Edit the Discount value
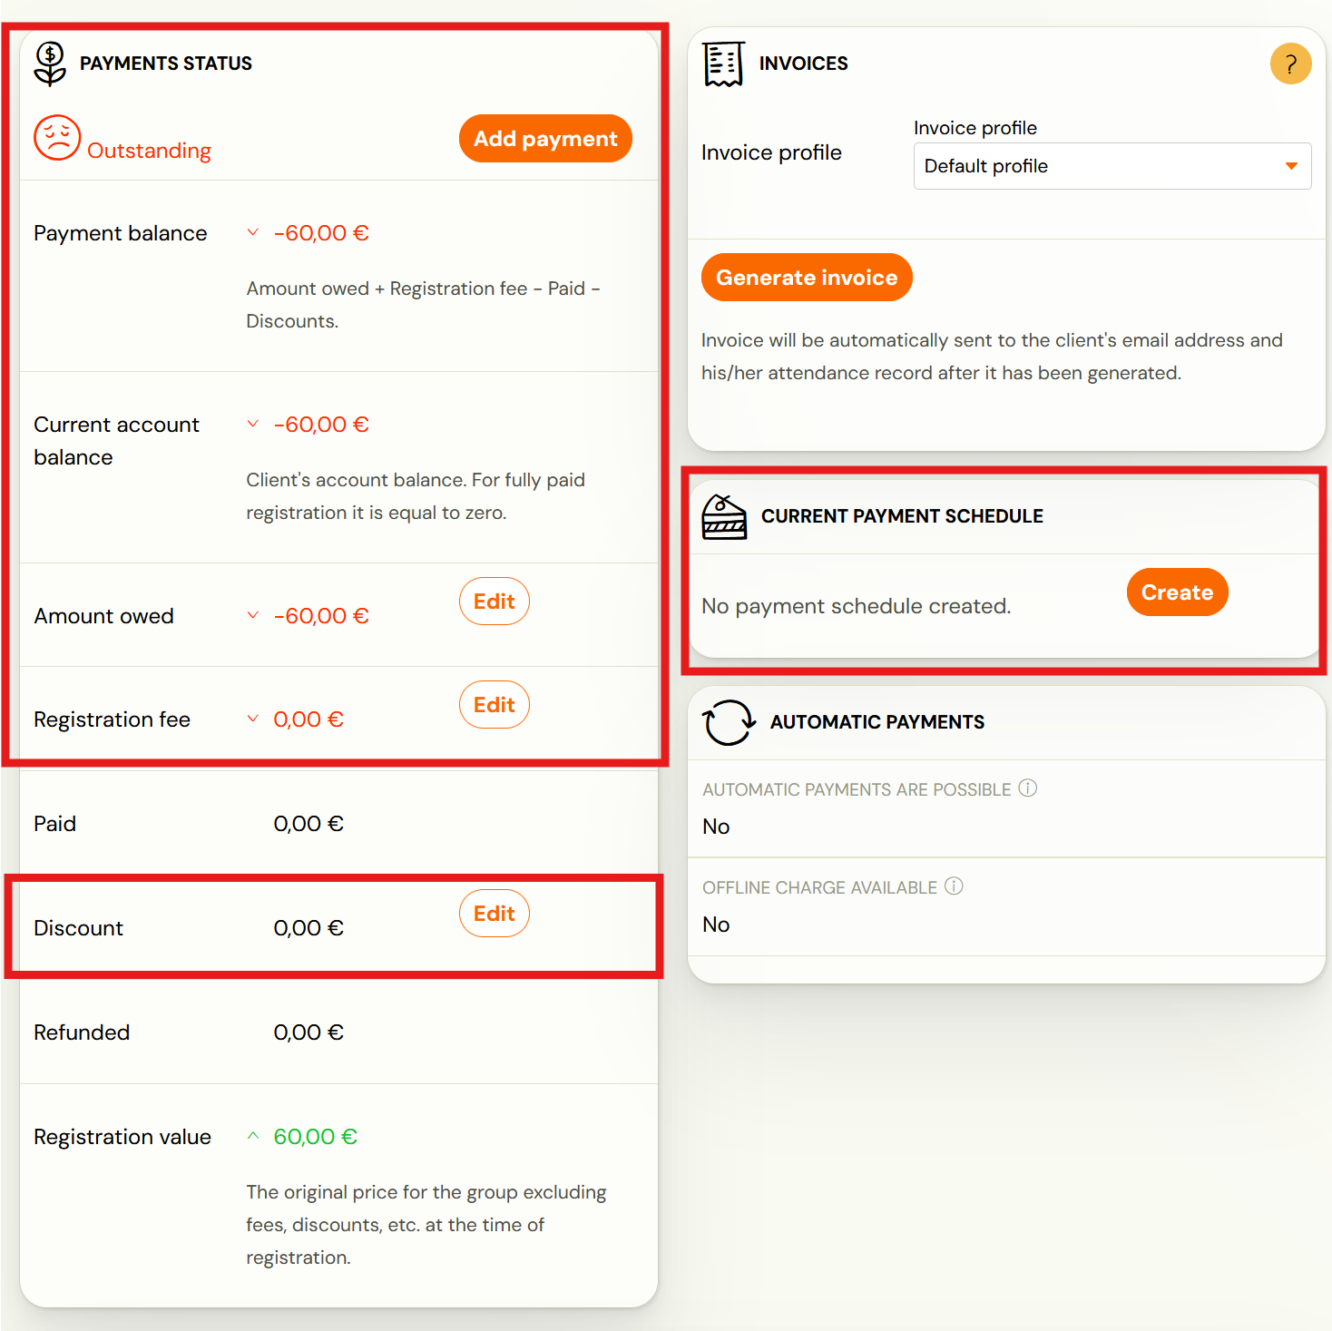 494,914
